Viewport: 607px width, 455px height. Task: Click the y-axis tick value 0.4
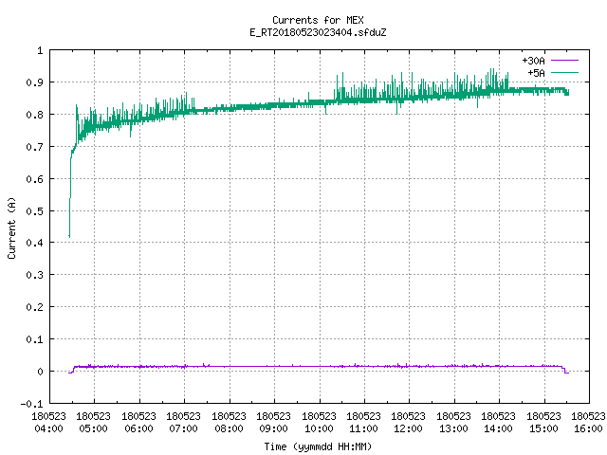point(34,243)
